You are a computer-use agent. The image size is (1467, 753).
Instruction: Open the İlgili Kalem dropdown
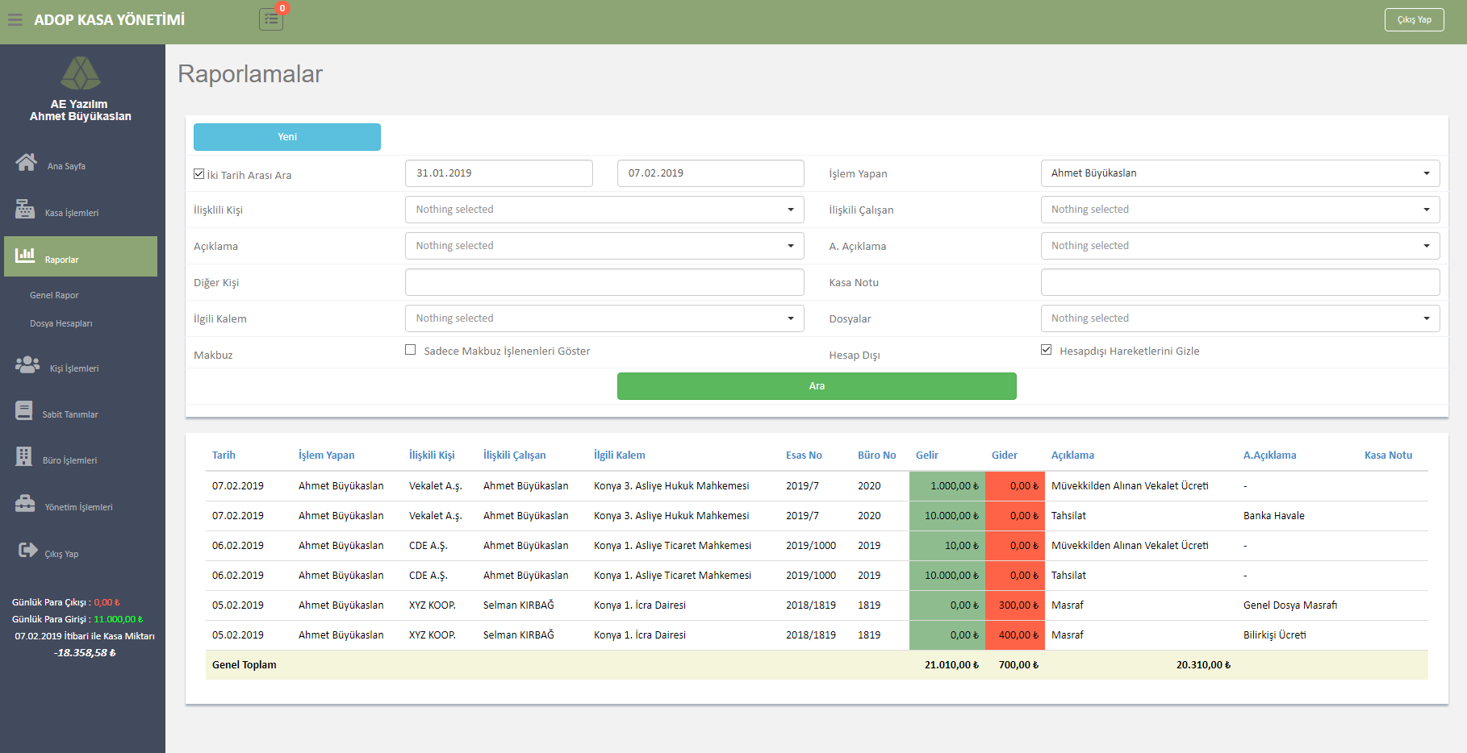[x=604, y=318]
